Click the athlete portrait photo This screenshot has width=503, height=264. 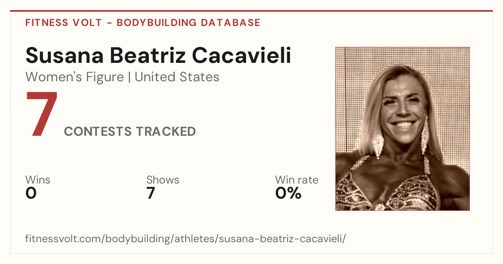(x=402, y=129)
